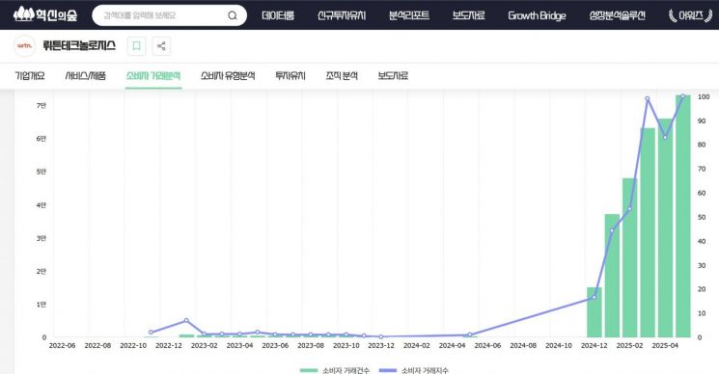Open the 혁신의숲 home logo
This screenshot has height=374, width=719.
[x=45, y=14]
